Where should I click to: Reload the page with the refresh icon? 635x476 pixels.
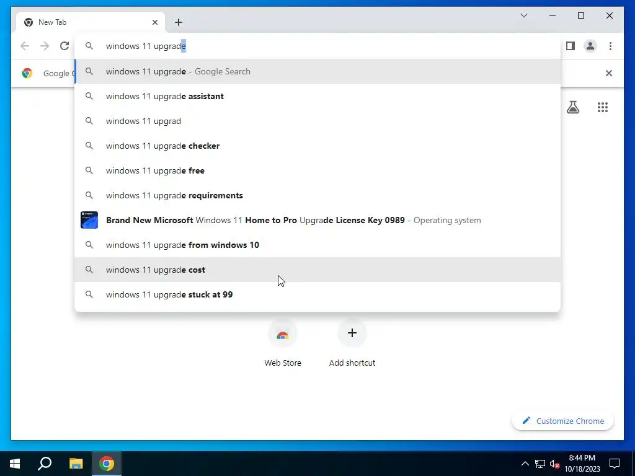click(x=64, y=46)
